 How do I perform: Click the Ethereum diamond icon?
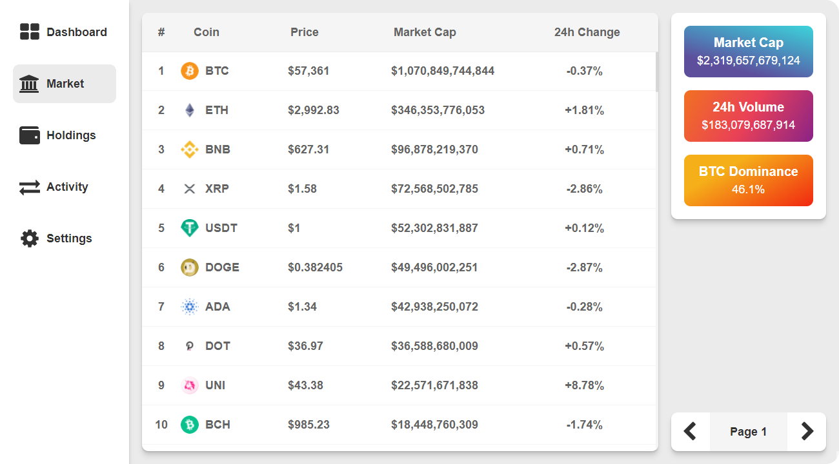(x=189, y=110)
